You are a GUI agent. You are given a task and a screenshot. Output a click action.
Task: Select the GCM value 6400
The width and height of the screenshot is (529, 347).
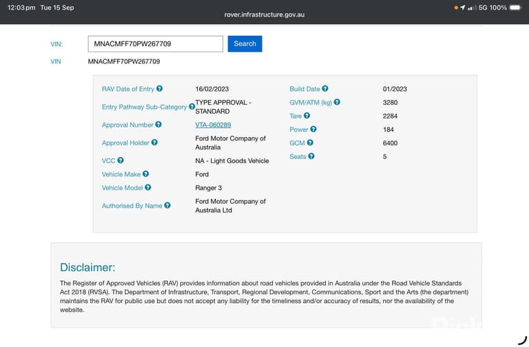(x=390, y=143)
